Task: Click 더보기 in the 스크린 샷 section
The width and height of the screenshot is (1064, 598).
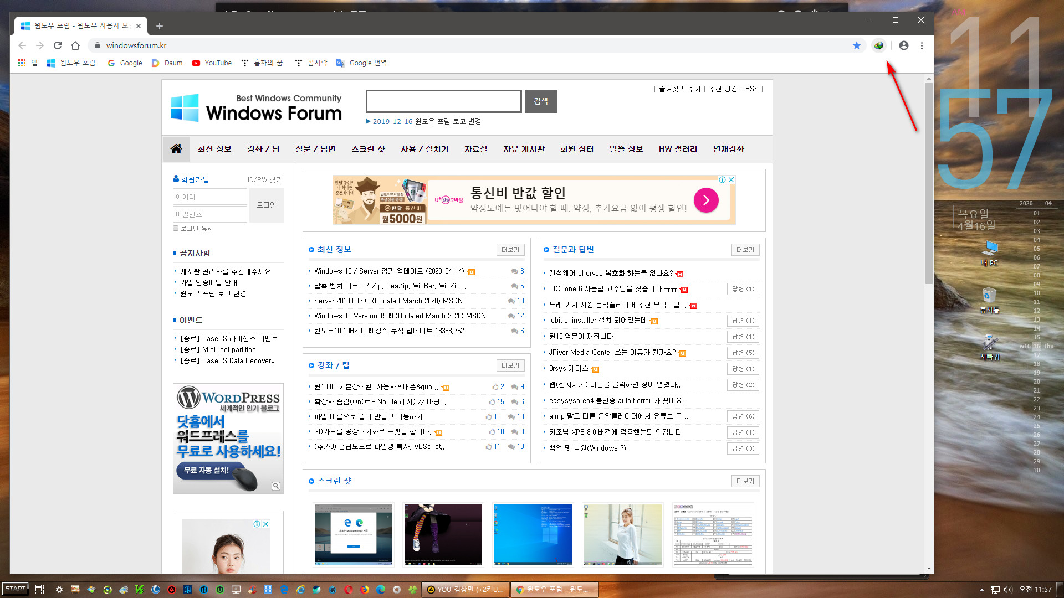Action: coord(745,481)
